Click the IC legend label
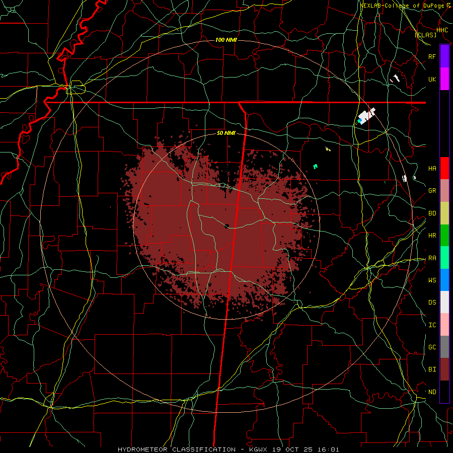The width and height of the screenshot is (453, 453). coord(432,325)
